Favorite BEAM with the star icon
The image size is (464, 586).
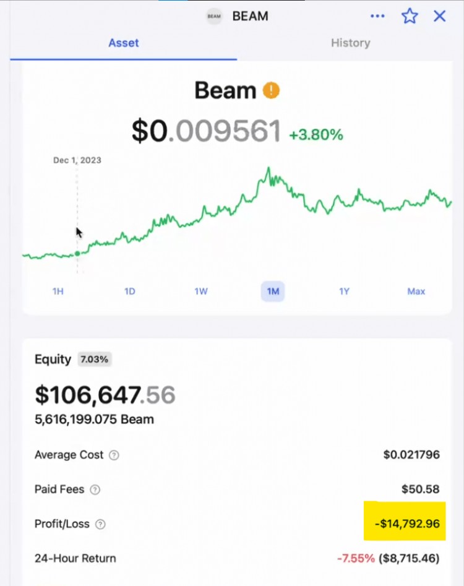[410, 16]
